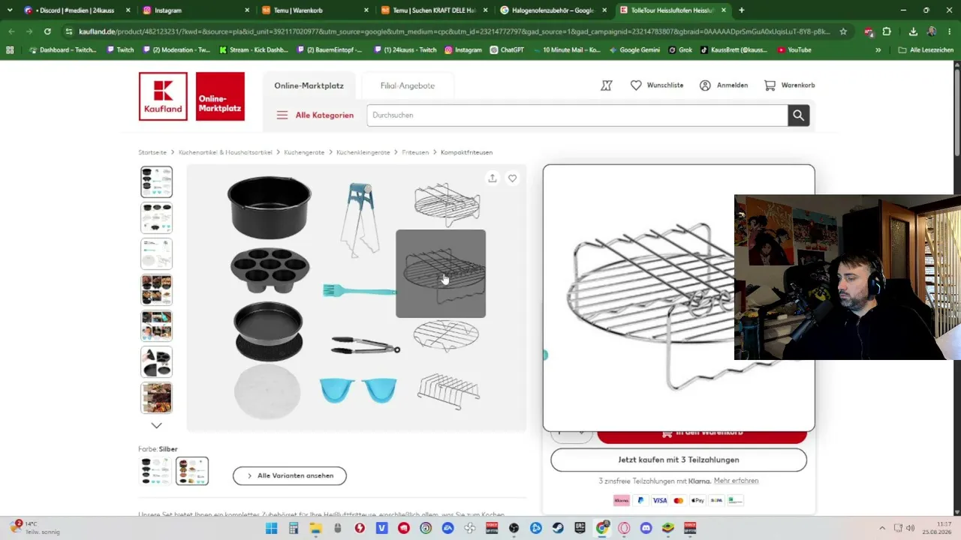Switch to the Temu | Warenkorb browser tab

coord(315,10)
